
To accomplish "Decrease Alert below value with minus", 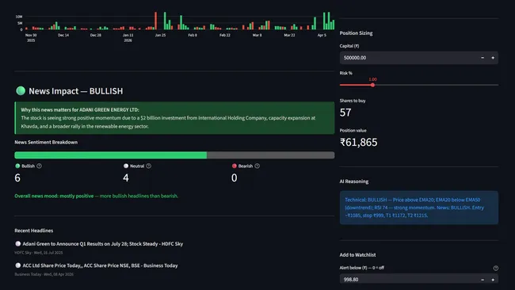I will tap(483, 280).
